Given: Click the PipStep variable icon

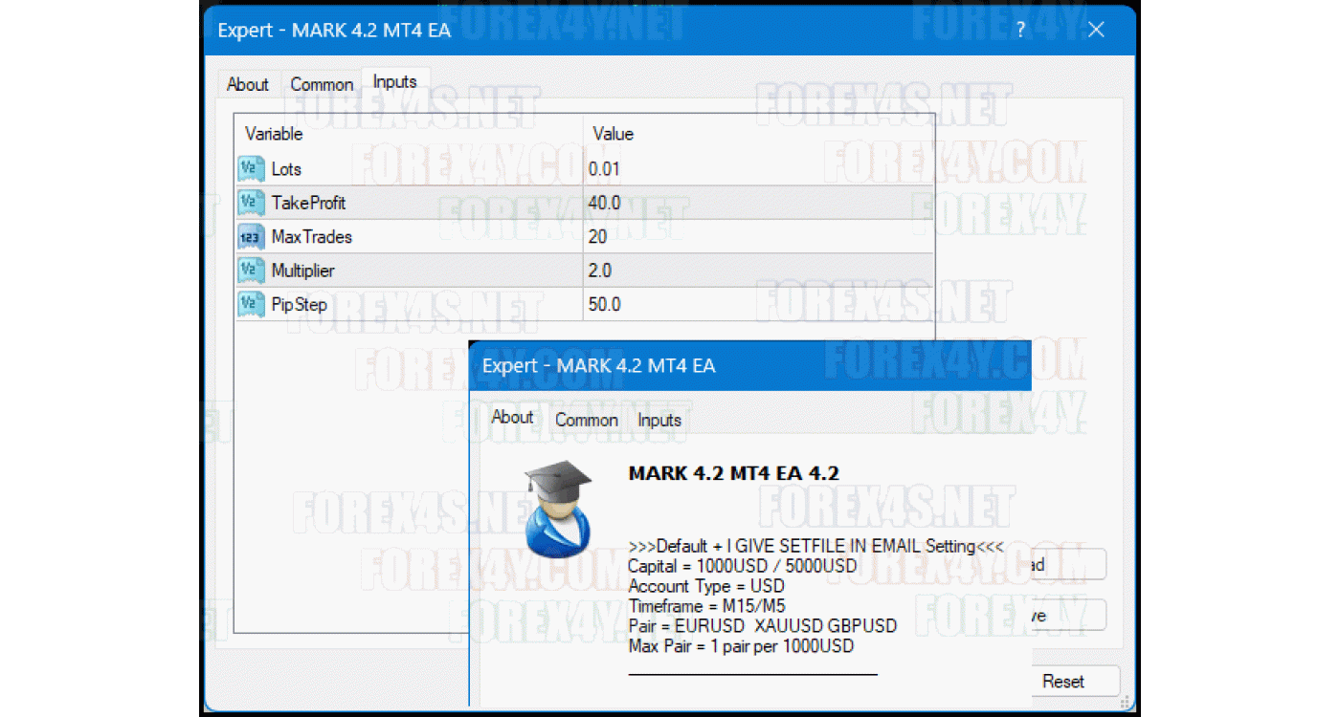Looking at the screenshot, I should (x=251, y=305).
